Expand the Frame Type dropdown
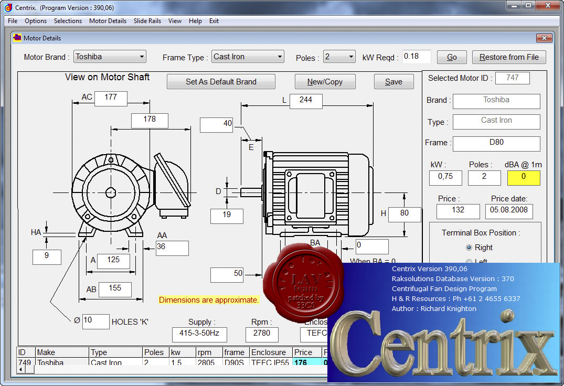This screenshot has height=386, width=564. point(280,57)
